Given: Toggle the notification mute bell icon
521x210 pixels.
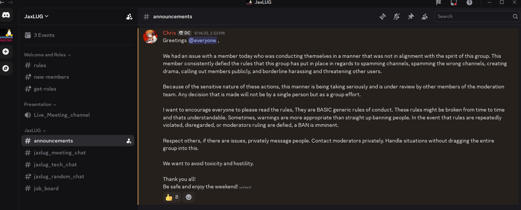Looking at the screenshot, I should 396,16.
